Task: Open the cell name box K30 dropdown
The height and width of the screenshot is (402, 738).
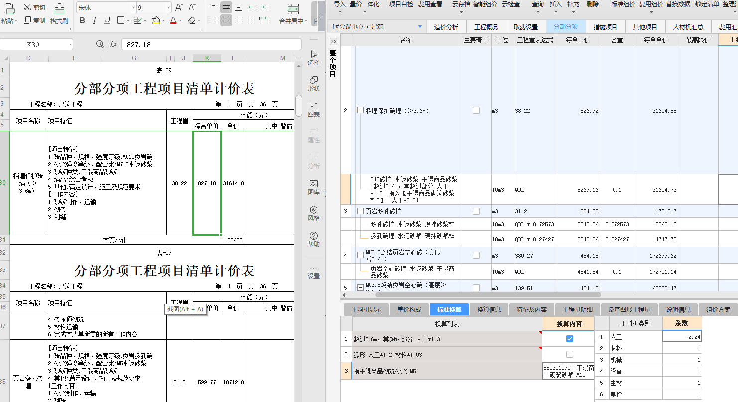Action: tap(69, 45)
